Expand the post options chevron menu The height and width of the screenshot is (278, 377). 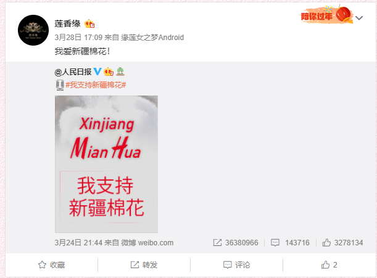[x=359, y=18]
